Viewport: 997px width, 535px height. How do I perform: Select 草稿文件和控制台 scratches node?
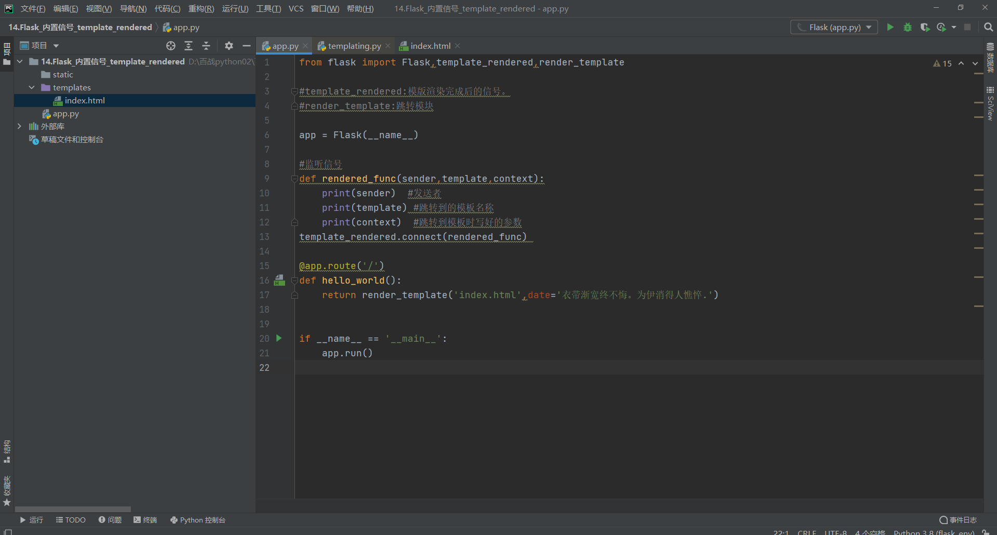72,139
